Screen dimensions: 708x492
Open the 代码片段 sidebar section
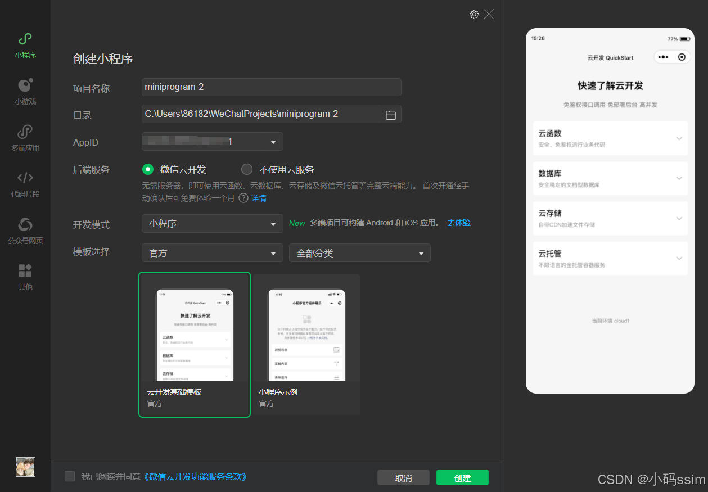pos(25,184)
